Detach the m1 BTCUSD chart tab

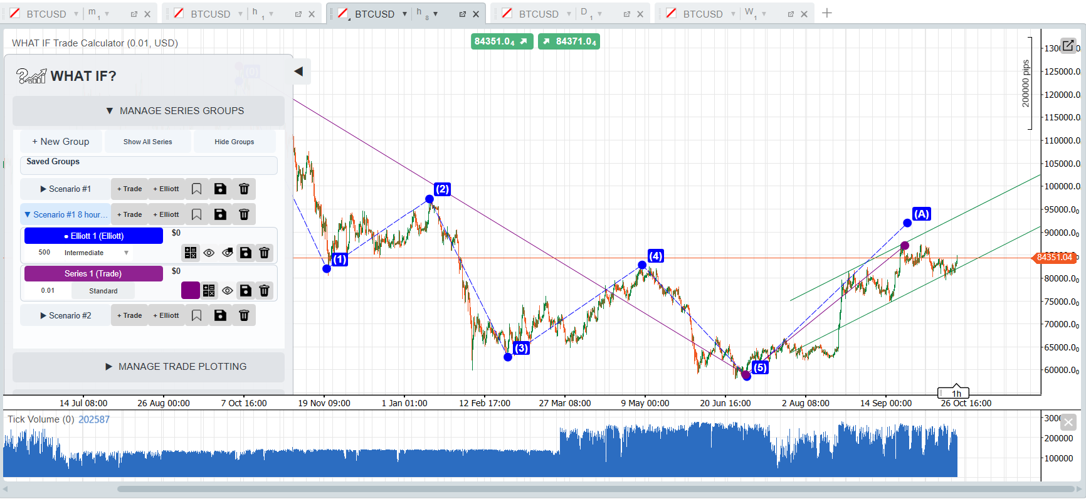(134, 14)
